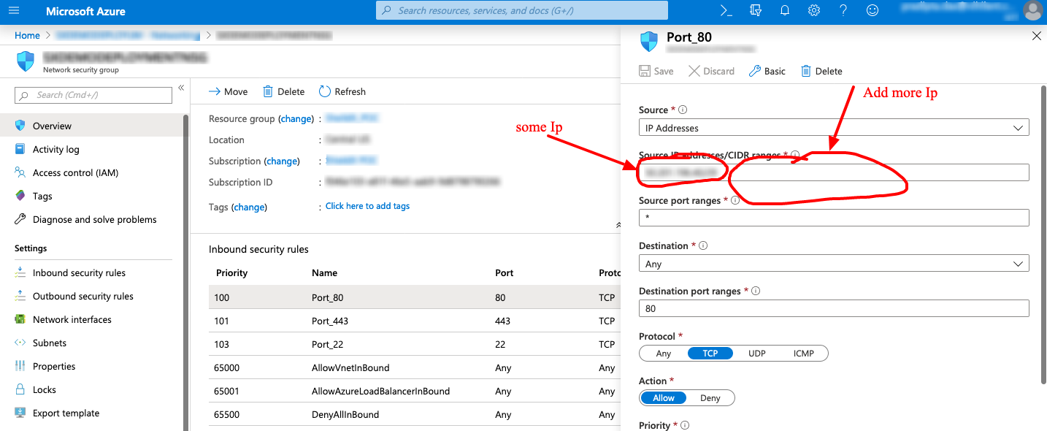The width and height of the screenshot is (1047, 431).
Task: Open the Source dropdown showing IP Addresses
Action: [x=834, y=128]
